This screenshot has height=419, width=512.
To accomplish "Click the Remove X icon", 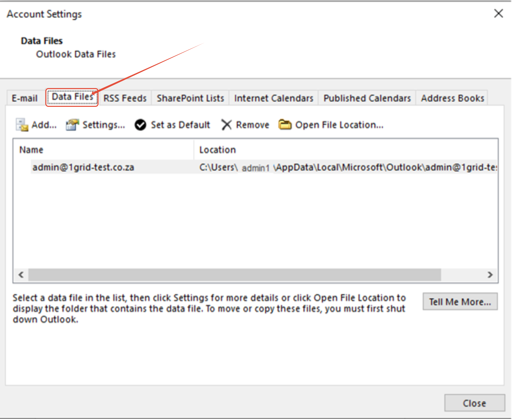I will click(226, 125).
